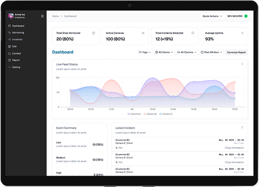Click the green secured status indicator
Viewport: 259px width, 187px height.
coord(246,16)
